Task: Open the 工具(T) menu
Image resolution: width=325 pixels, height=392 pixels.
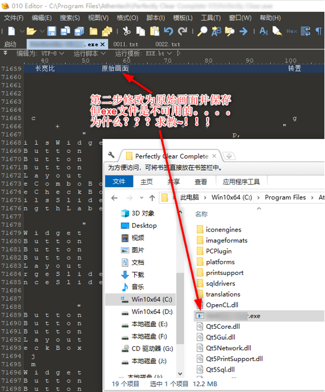Action: pos(211,18)
